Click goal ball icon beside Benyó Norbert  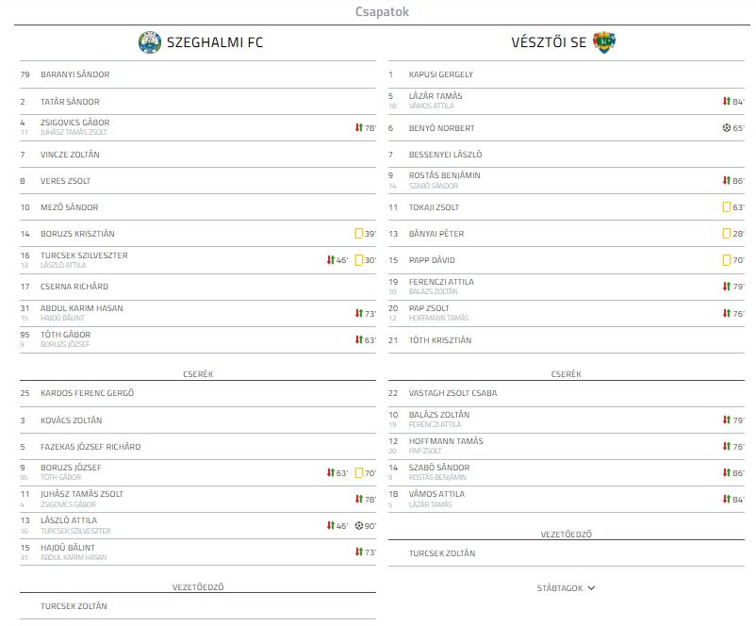[x=726, y=128]
